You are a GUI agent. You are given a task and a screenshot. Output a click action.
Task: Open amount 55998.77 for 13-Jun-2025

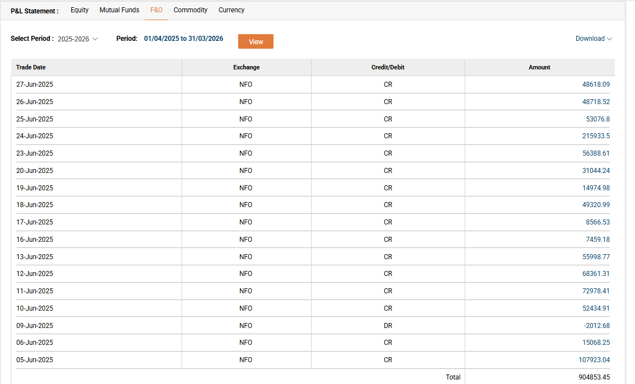coord(596,256)
